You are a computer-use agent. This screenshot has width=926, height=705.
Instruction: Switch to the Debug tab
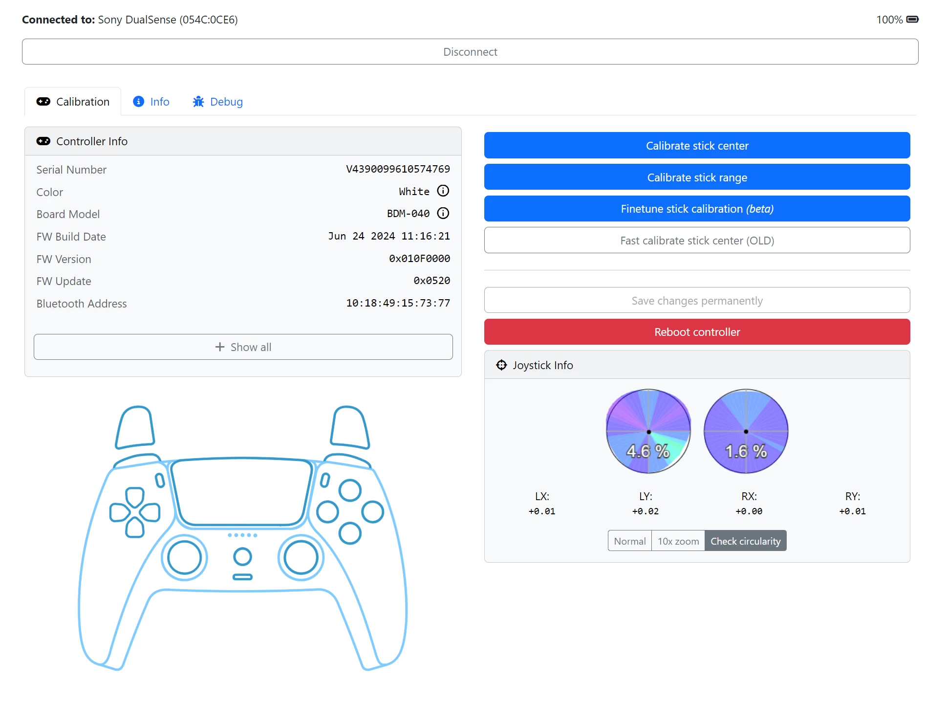pos(218,102)
